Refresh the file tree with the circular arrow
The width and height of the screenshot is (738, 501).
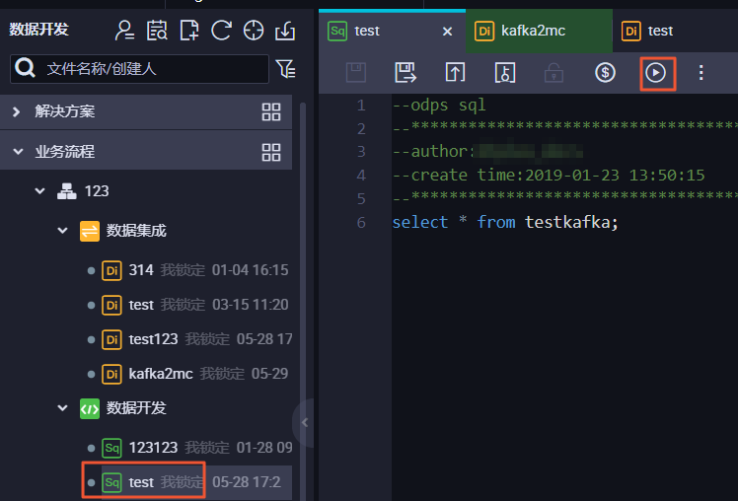coord(221,31)
